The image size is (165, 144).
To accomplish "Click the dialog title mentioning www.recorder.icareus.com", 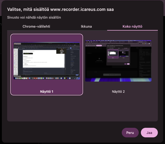I will point(60,10).
